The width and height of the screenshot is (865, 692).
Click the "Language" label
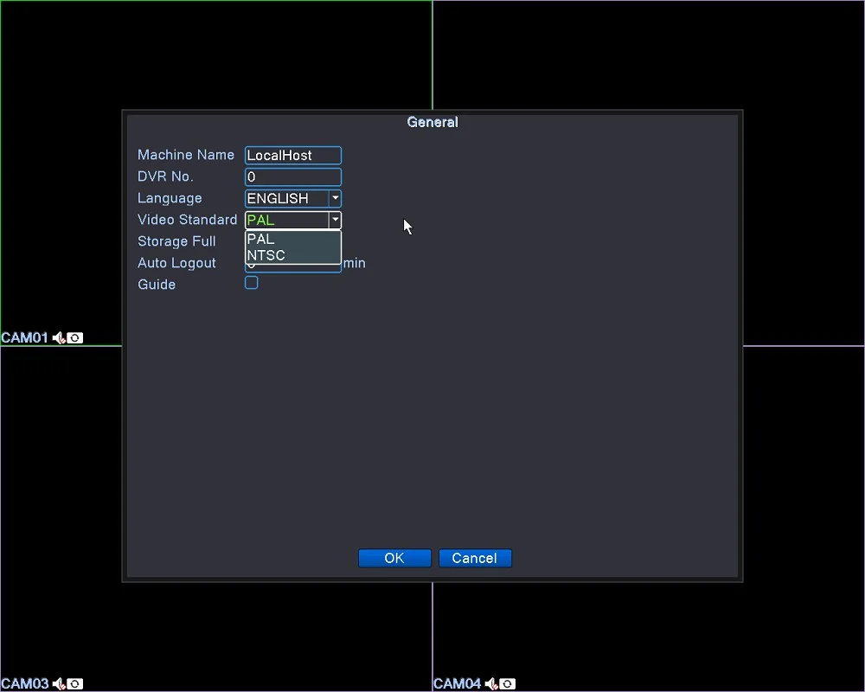(x=170, y=198)
